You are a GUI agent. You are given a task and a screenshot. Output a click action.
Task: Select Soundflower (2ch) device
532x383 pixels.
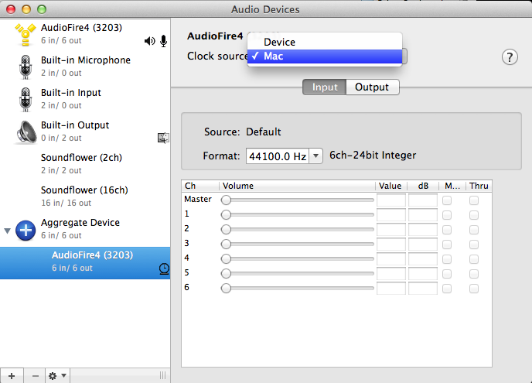[85, 164]
